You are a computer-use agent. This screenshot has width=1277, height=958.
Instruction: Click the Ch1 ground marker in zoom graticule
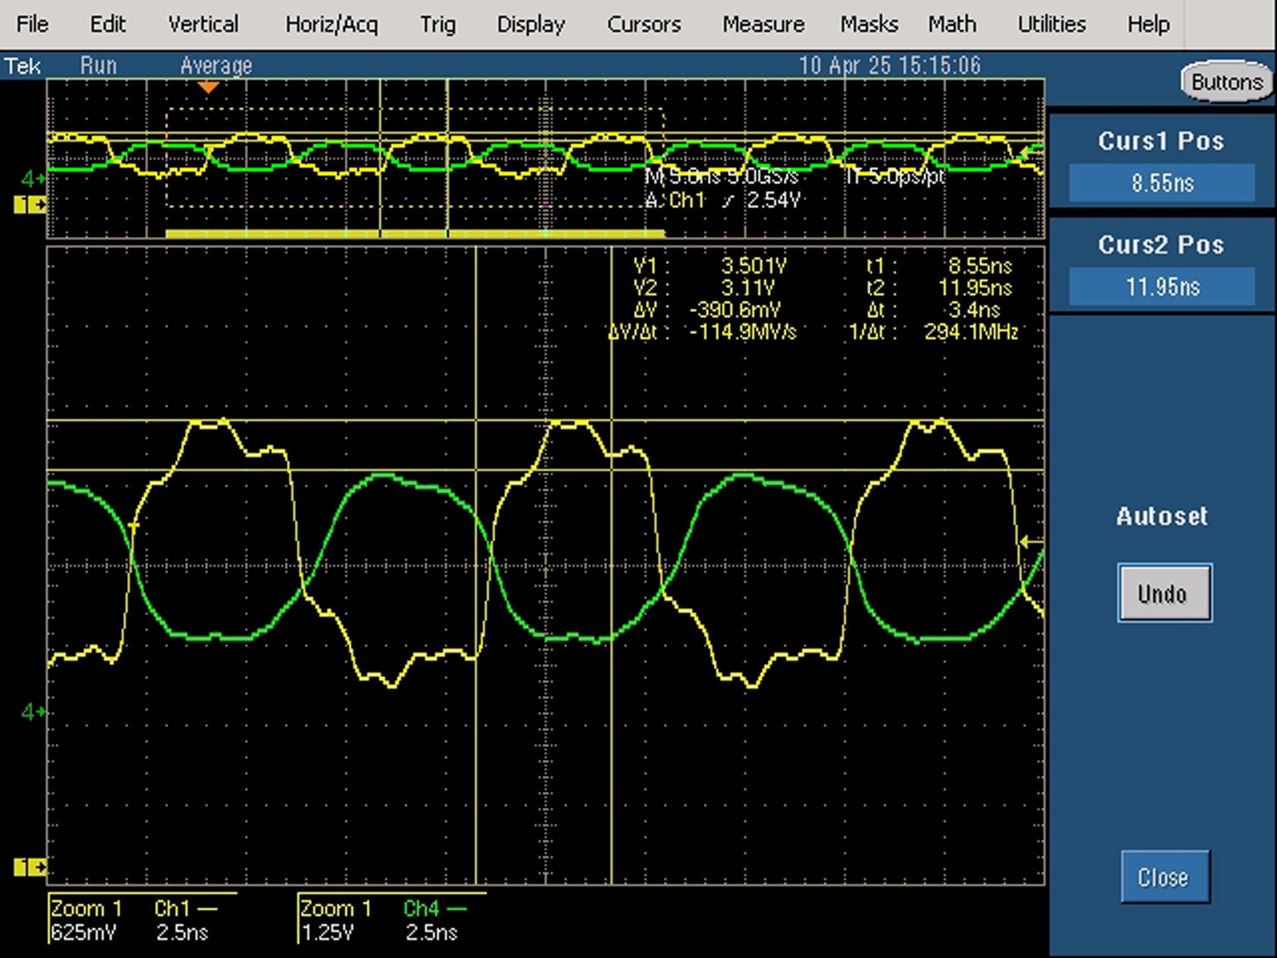30,868
